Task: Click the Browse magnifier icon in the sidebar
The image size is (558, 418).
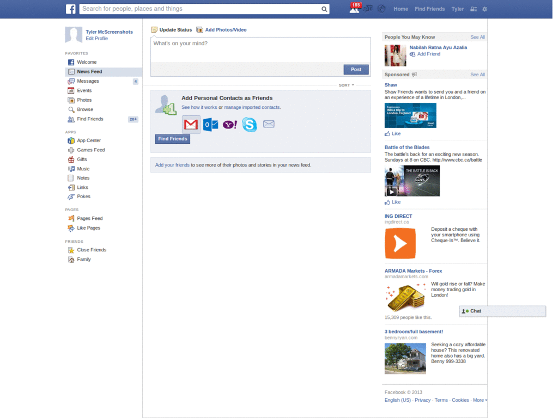Action: coord(71,109)
